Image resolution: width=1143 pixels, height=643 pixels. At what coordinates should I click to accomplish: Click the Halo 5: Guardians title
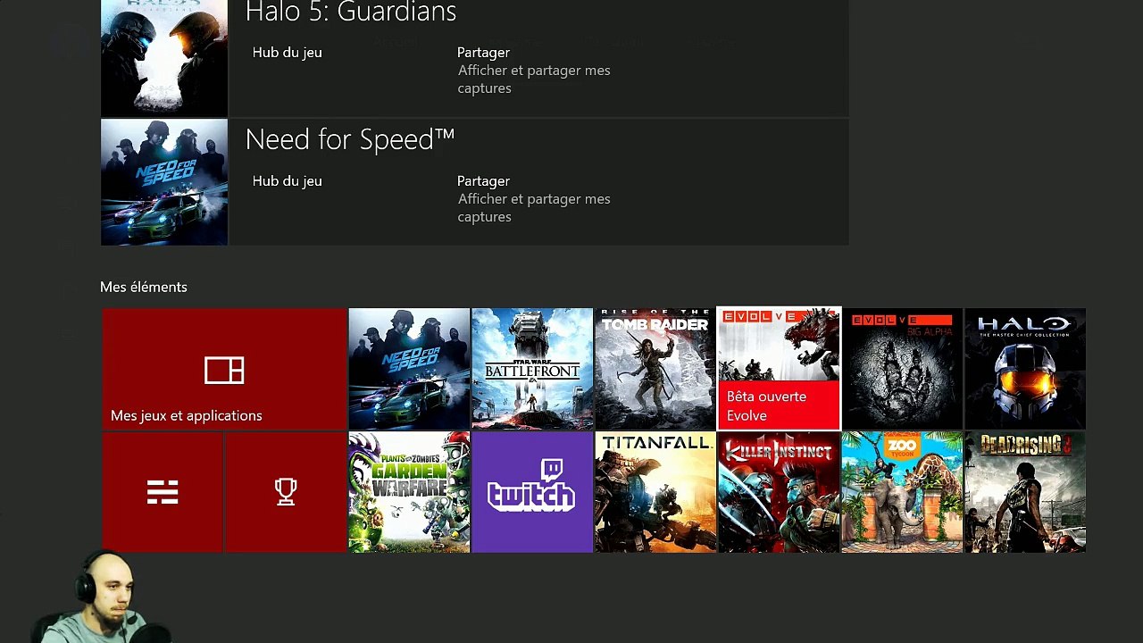(350, 12)
